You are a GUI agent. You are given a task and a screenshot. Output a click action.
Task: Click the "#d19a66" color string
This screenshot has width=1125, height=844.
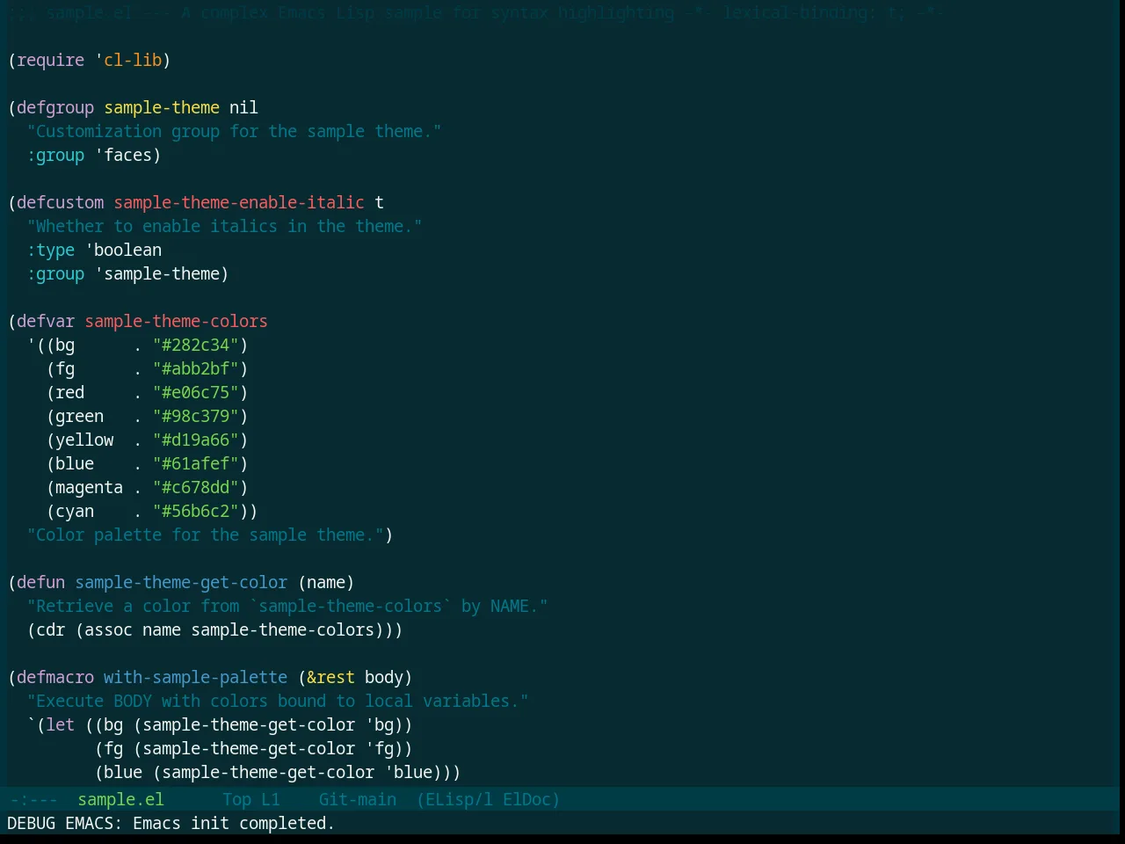(195, 440)
